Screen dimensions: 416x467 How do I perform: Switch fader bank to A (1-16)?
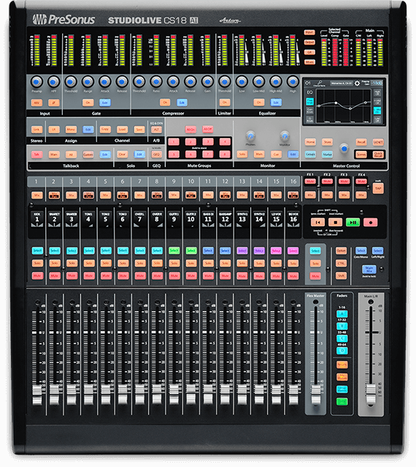[342, 314]
